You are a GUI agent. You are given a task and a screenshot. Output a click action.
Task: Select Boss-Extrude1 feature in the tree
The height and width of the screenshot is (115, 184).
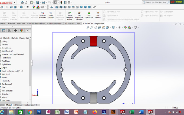point(7,91)
